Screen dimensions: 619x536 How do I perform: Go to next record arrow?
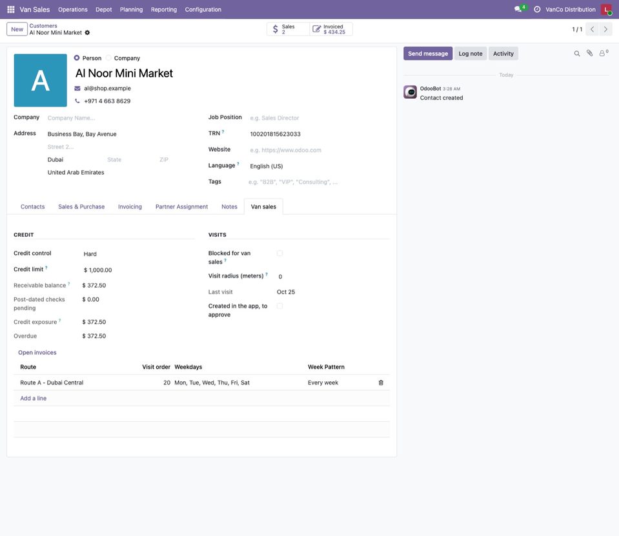605,29
